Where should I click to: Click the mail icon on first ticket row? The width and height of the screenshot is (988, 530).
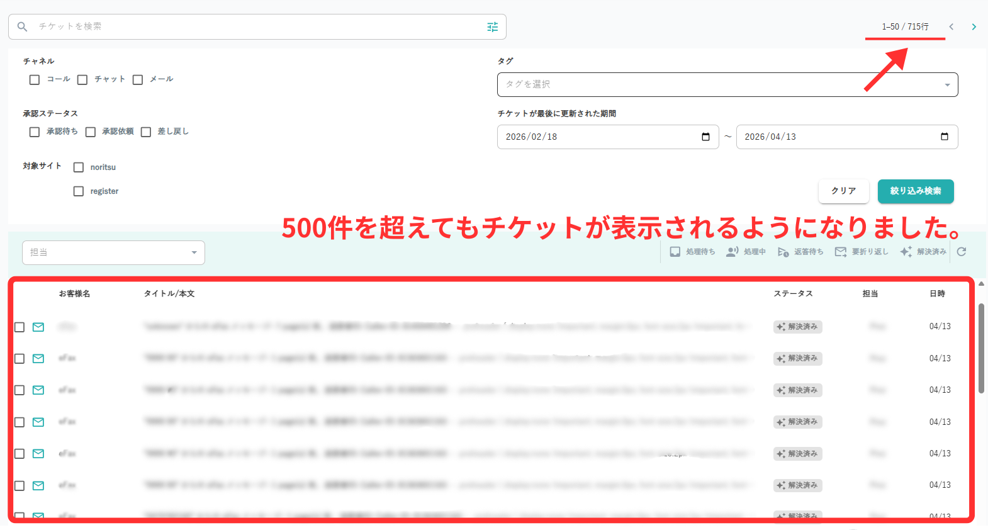click(38, 327)
